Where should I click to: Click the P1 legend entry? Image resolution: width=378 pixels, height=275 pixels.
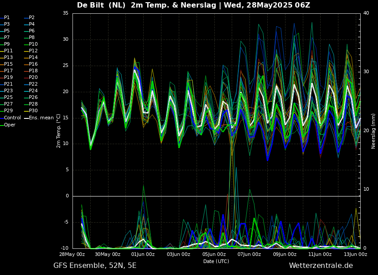pyautogui.click(x=7, y=18)
